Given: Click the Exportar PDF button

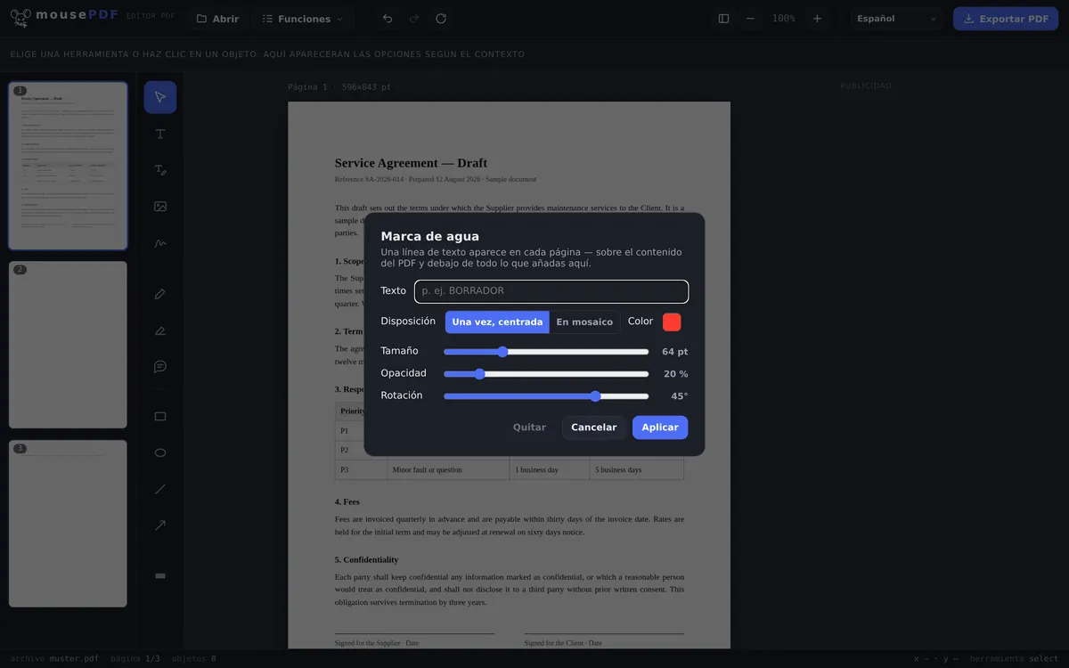Looking at the screenshot, I should [1006, 19].
